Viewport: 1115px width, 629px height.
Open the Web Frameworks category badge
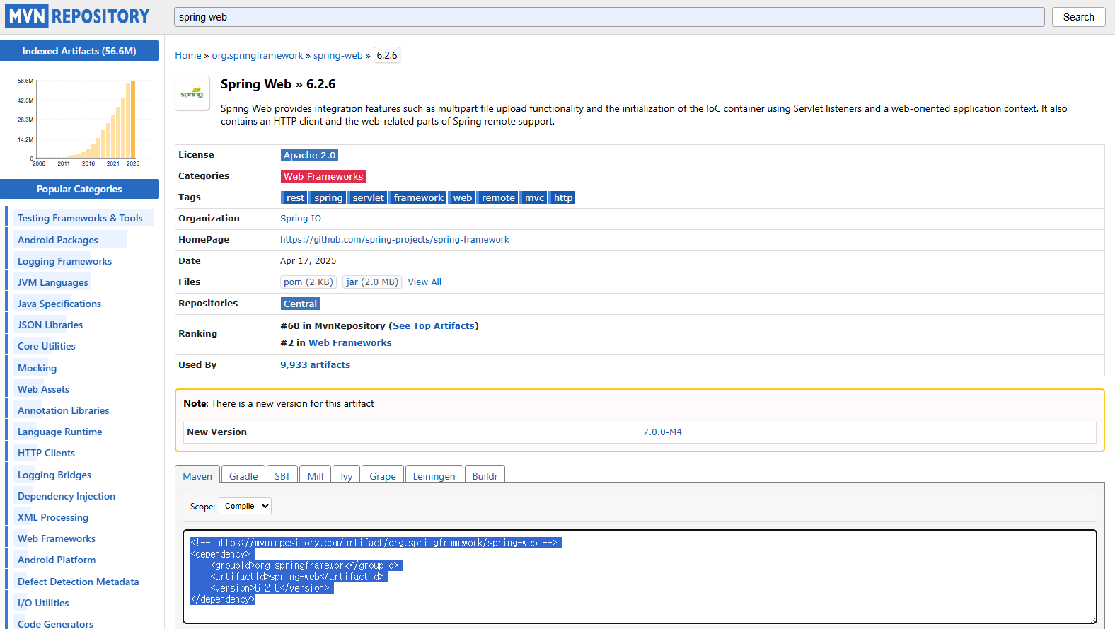tap(323, 176)
